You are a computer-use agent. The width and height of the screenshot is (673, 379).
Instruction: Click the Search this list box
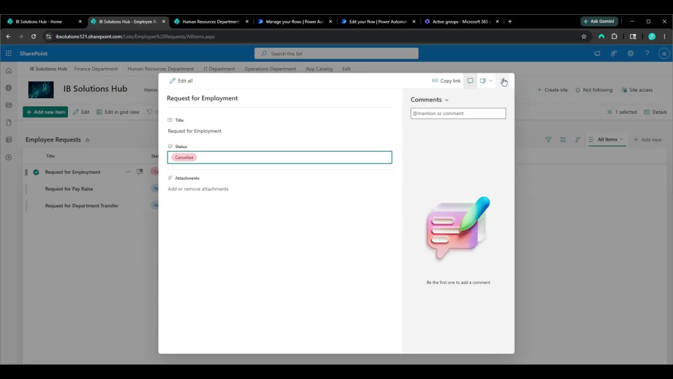336,54
